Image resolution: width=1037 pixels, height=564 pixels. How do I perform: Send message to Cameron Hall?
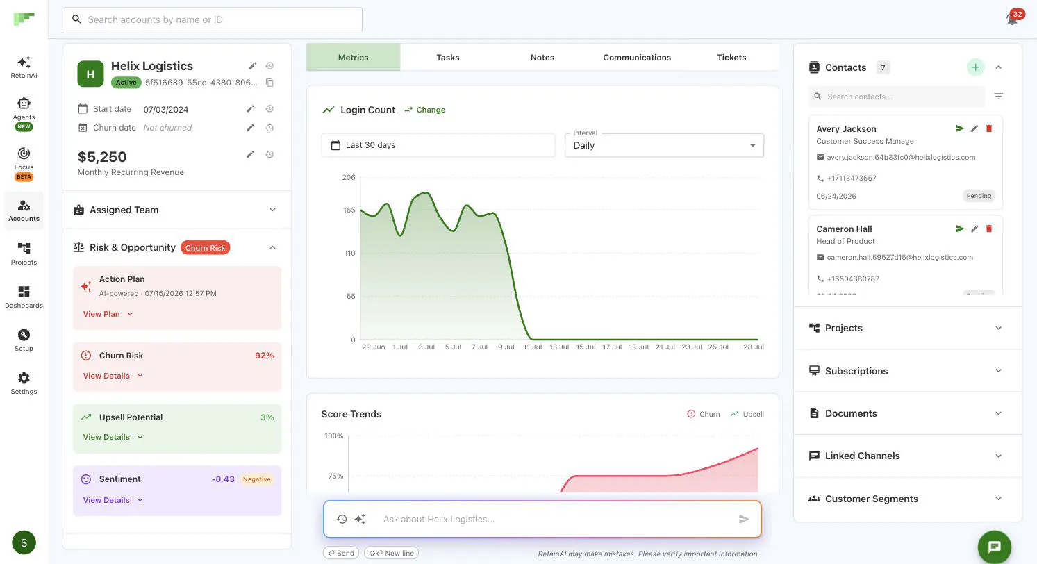click(x=960, y=229)
